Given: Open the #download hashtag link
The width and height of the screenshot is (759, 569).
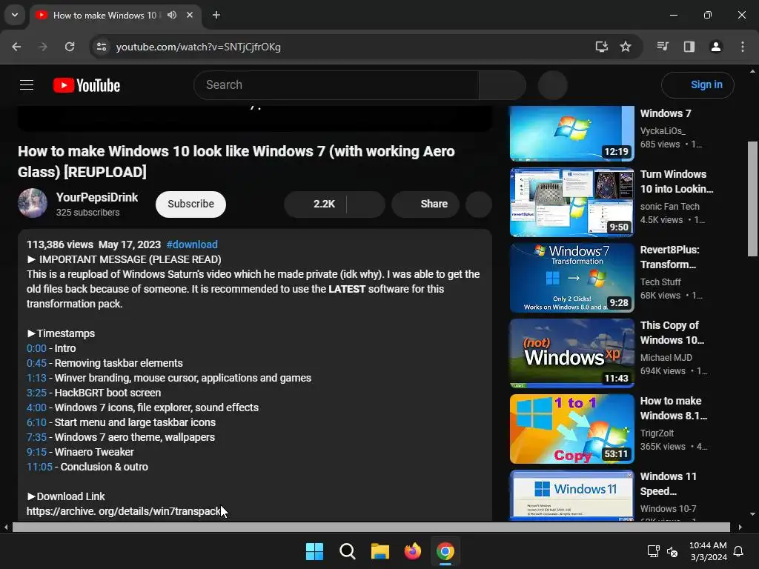Looking at the screenshot, I should pyautogui.click(x=192, y=244).
